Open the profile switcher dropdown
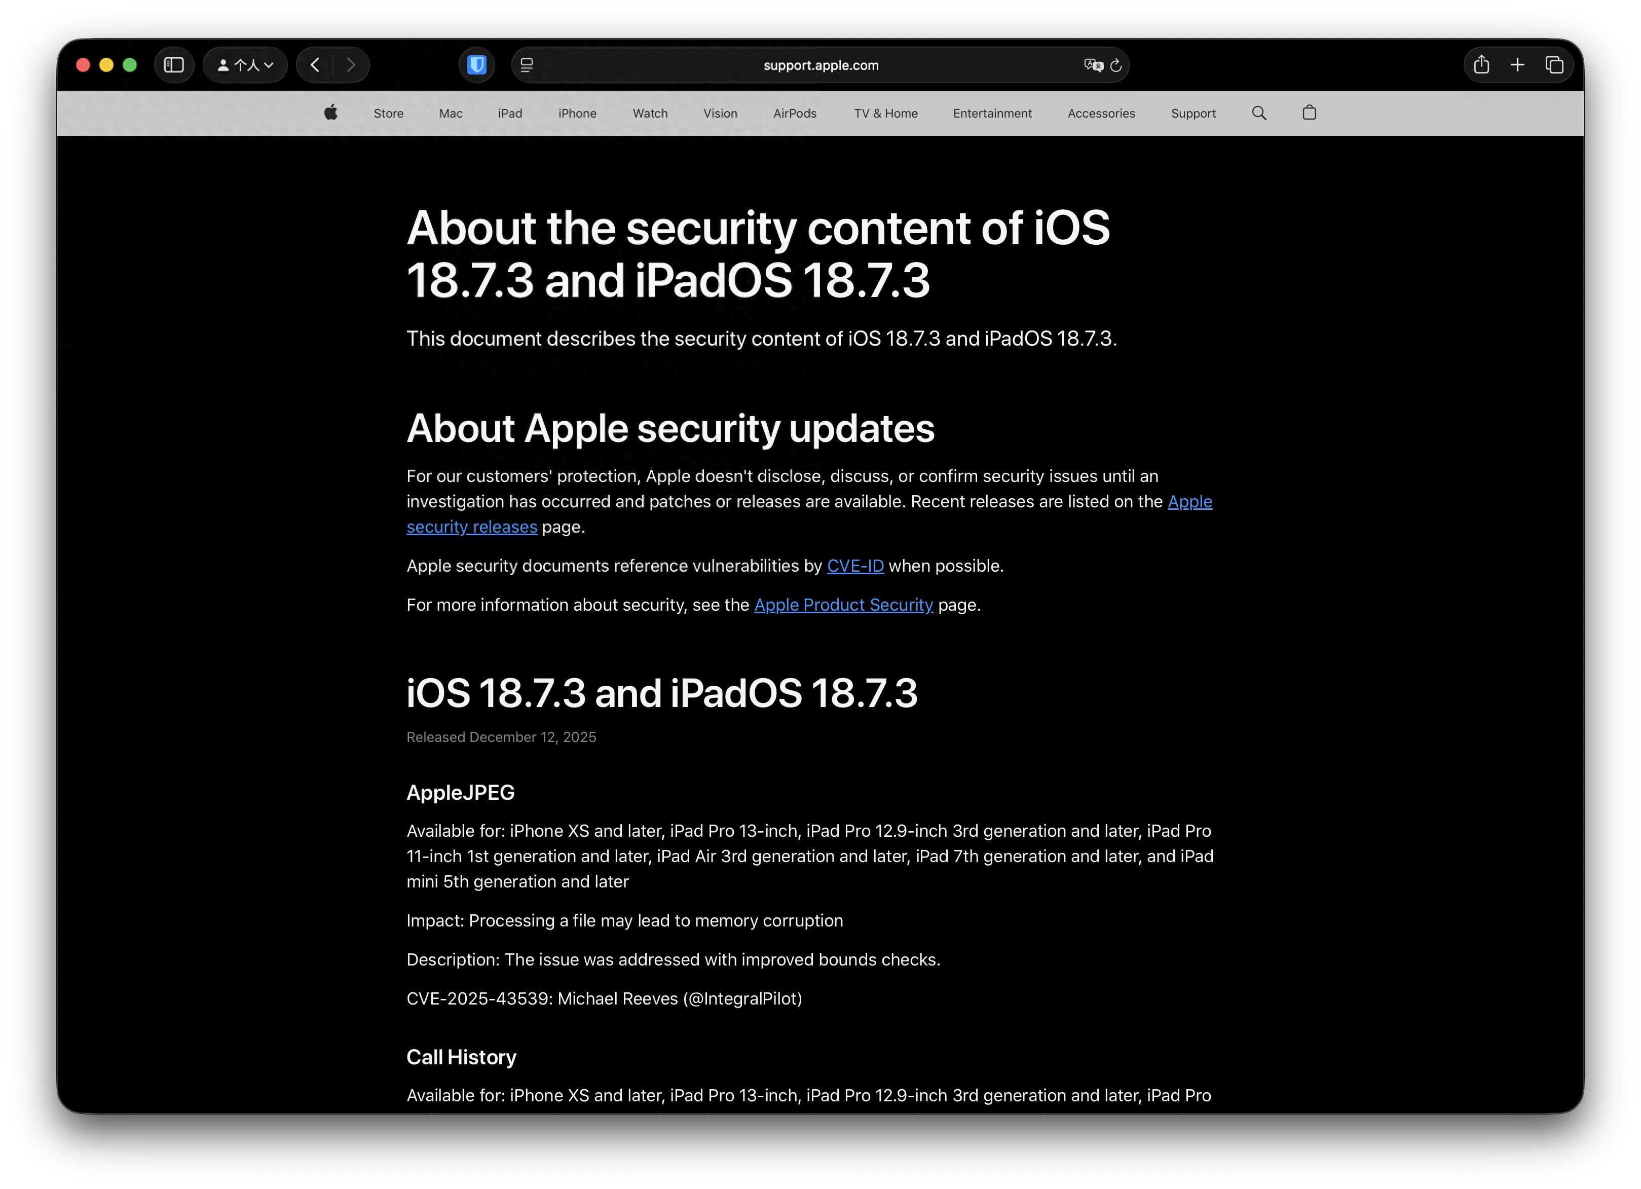 245,65
